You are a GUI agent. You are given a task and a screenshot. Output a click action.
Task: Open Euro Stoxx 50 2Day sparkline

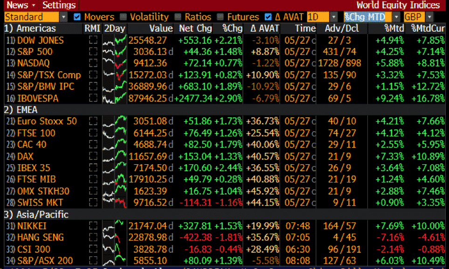[x=115, y=121]
